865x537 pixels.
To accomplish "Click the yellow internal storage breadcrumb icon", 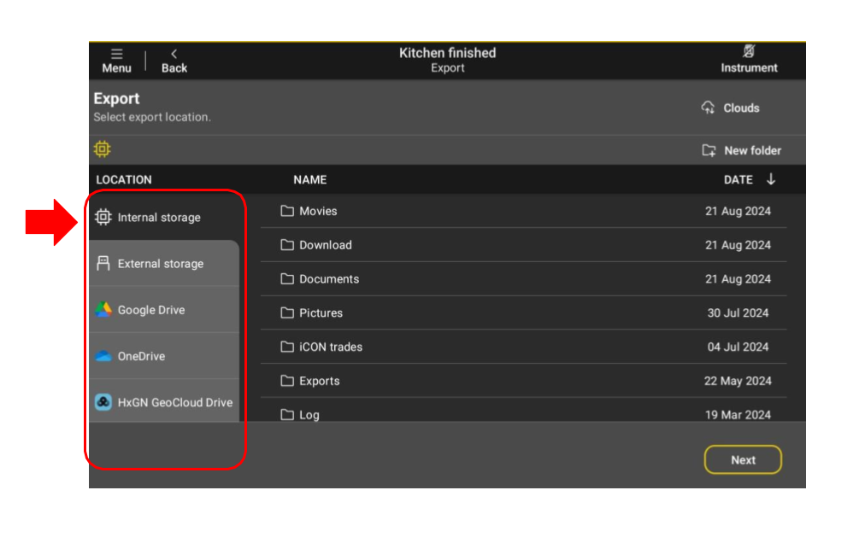I will 103,149.
